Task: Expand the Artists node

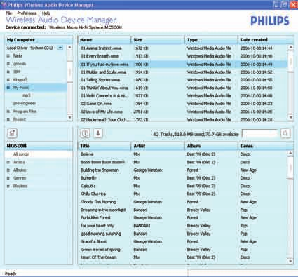Action: 8,162
